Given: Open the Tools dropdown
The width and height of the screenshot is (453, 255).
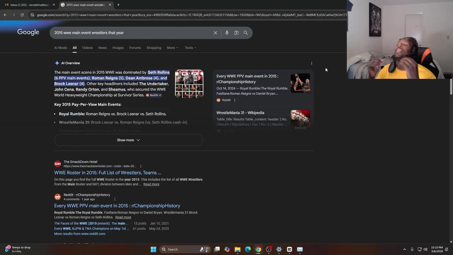Looking at the screenshot, I should pyautogui.click(x=190, y=48).
